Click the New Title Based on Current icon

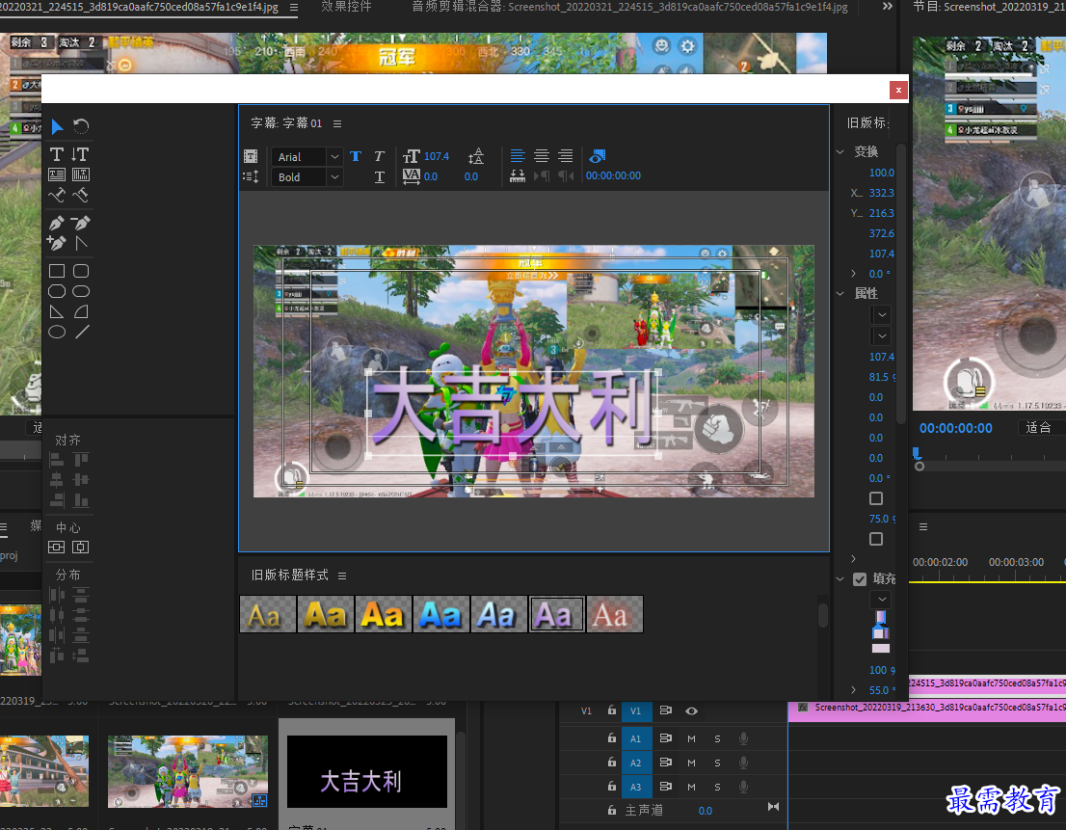click(251, 156)
